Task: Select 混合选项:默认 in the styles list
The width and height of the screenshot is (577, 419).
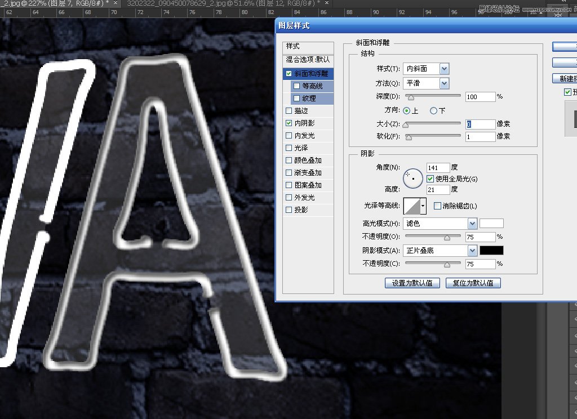Action: click(x=308, y=60)
